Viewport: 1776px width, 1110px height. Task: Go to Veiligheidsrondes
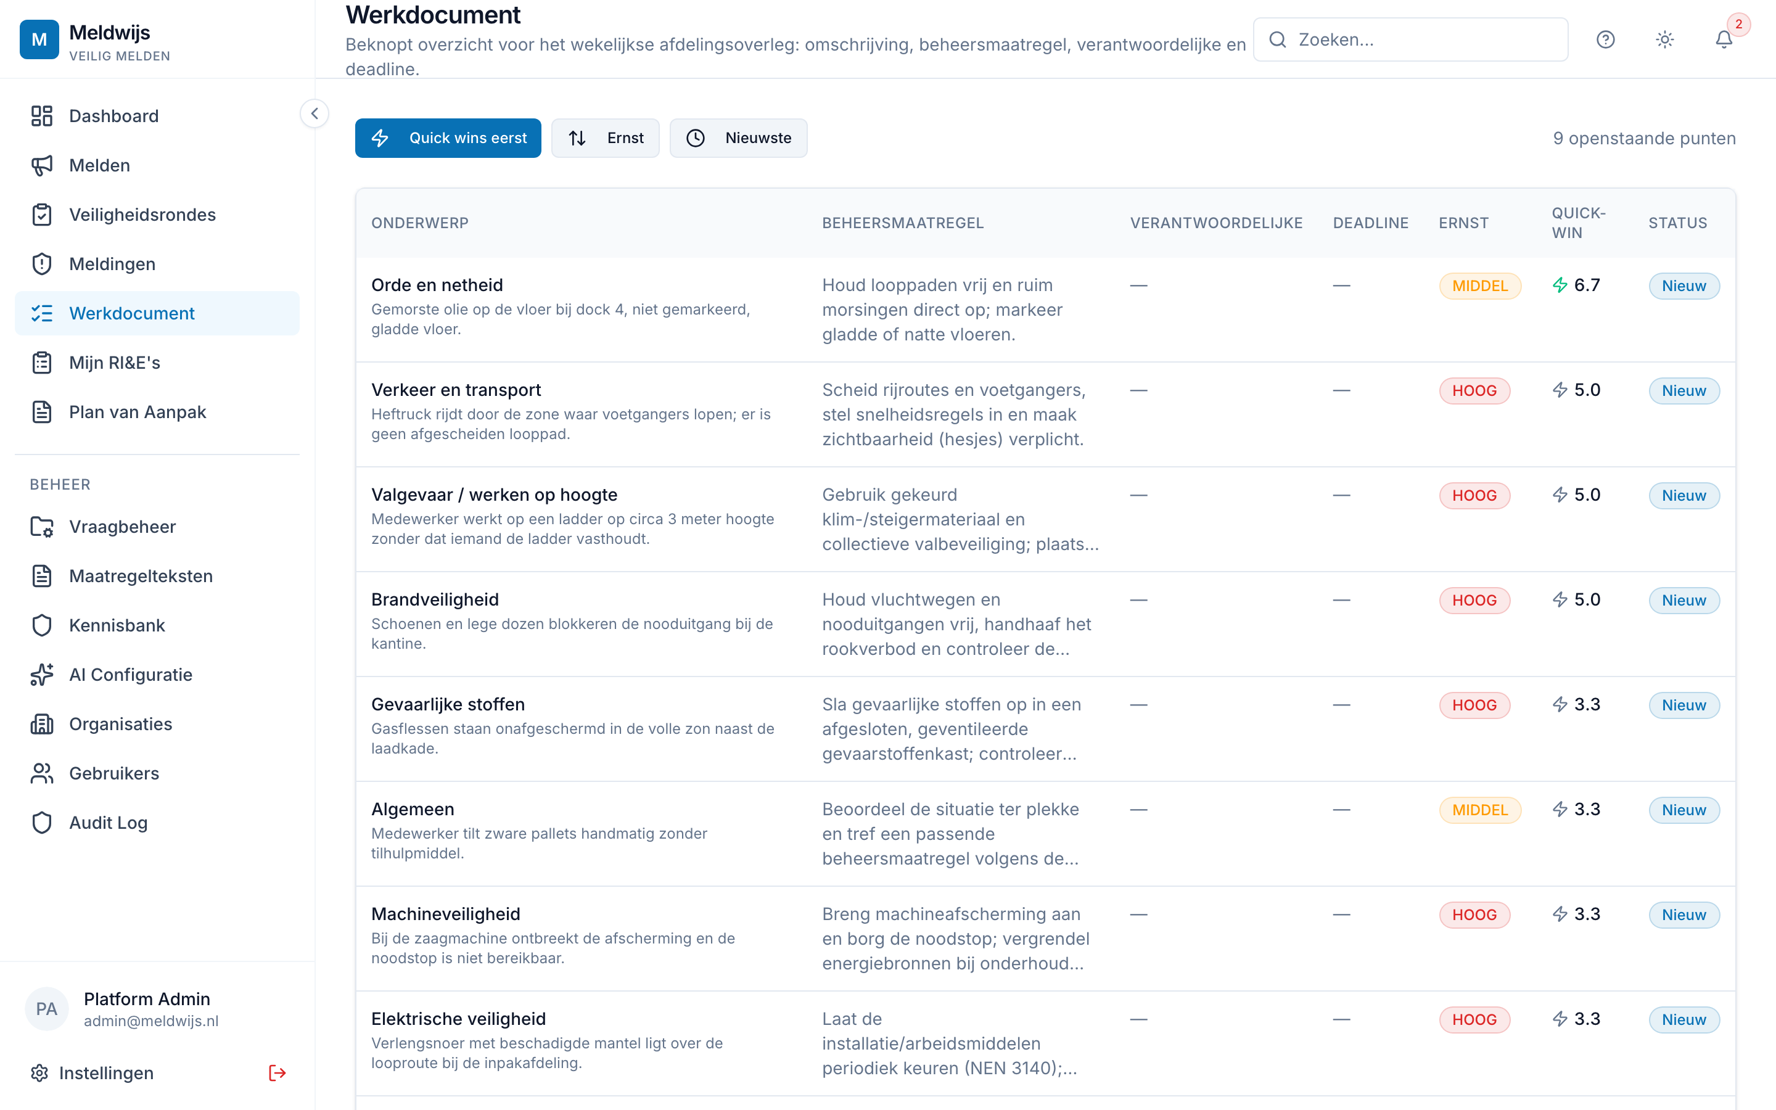click(x=157, y=215)
